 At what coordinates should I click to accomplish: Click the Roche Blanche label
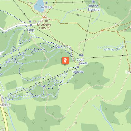coord(94,8)
